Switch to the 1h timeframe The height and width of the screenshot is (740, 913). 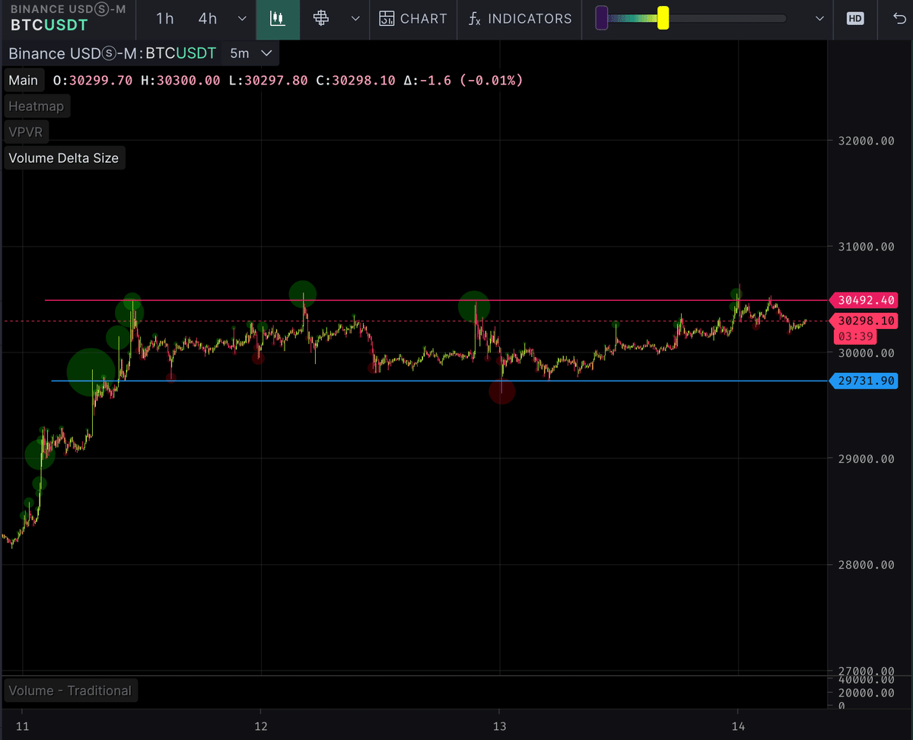(x=165, y=19)
